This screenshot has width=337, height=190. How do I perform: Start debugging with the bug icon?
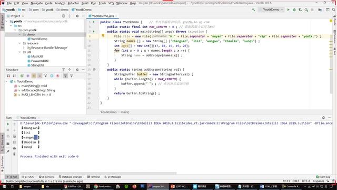[294, 9]
